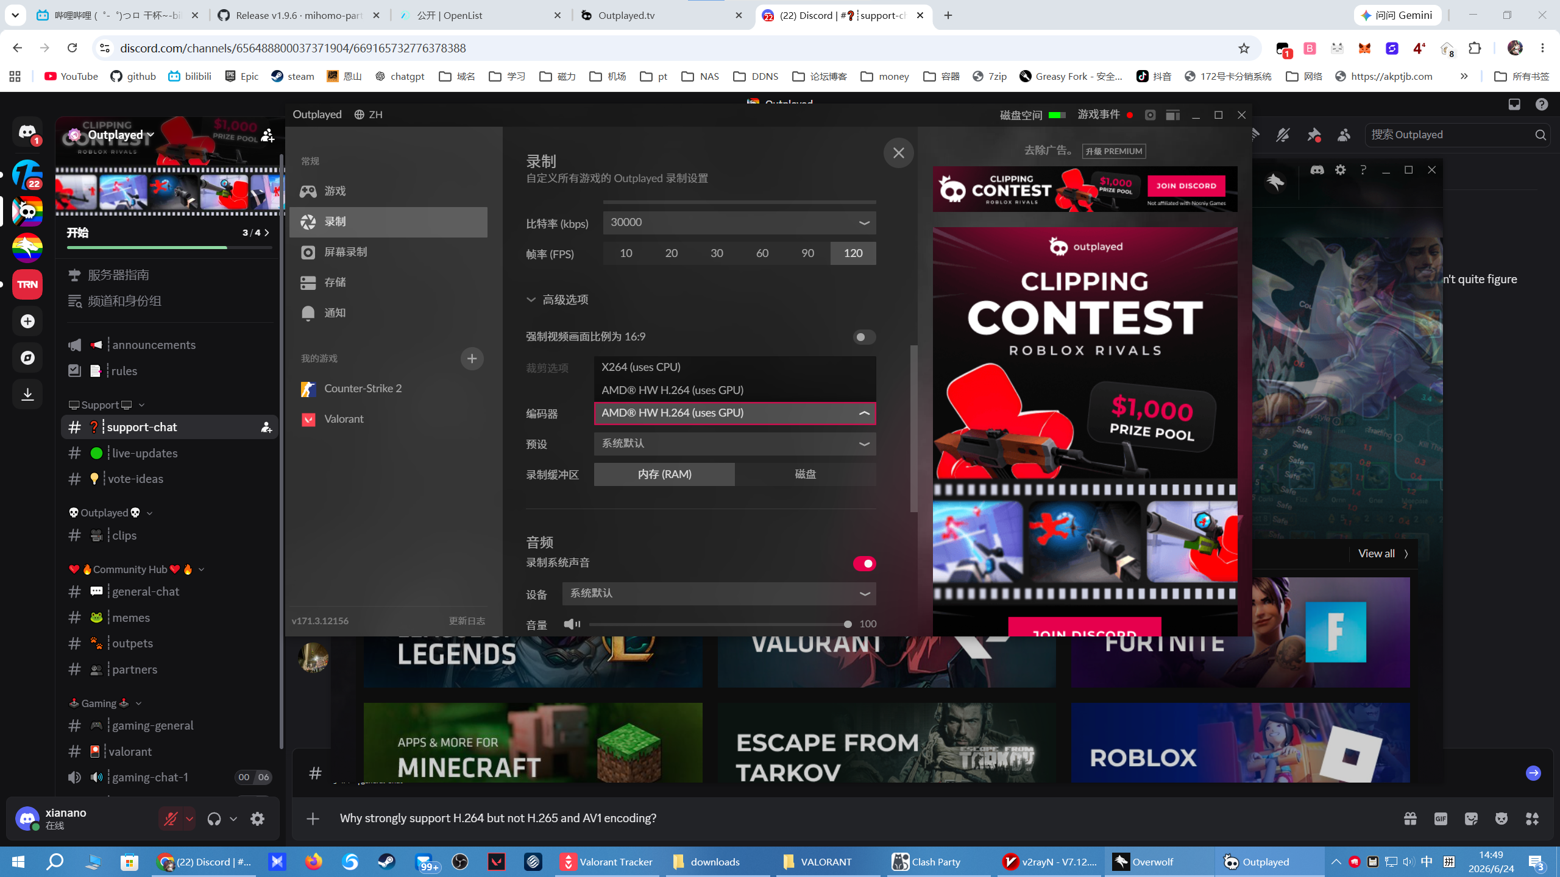This screenshot has width=1560, height=877.
Task: Open the 存储 storage settings section
Action: tap(388, 283)
